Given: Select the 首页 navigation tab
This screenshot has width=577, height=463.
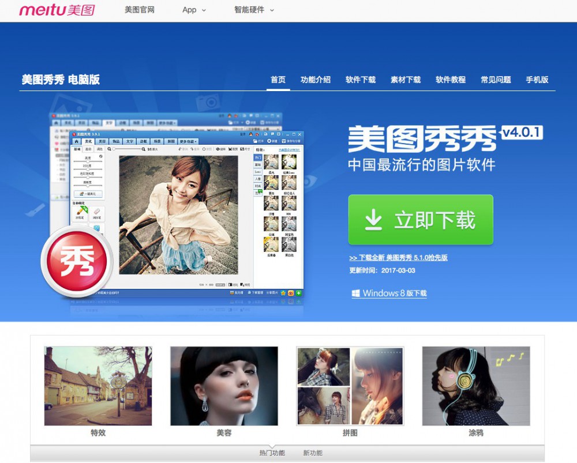Looking at the screenshot, I should [278, 80].
